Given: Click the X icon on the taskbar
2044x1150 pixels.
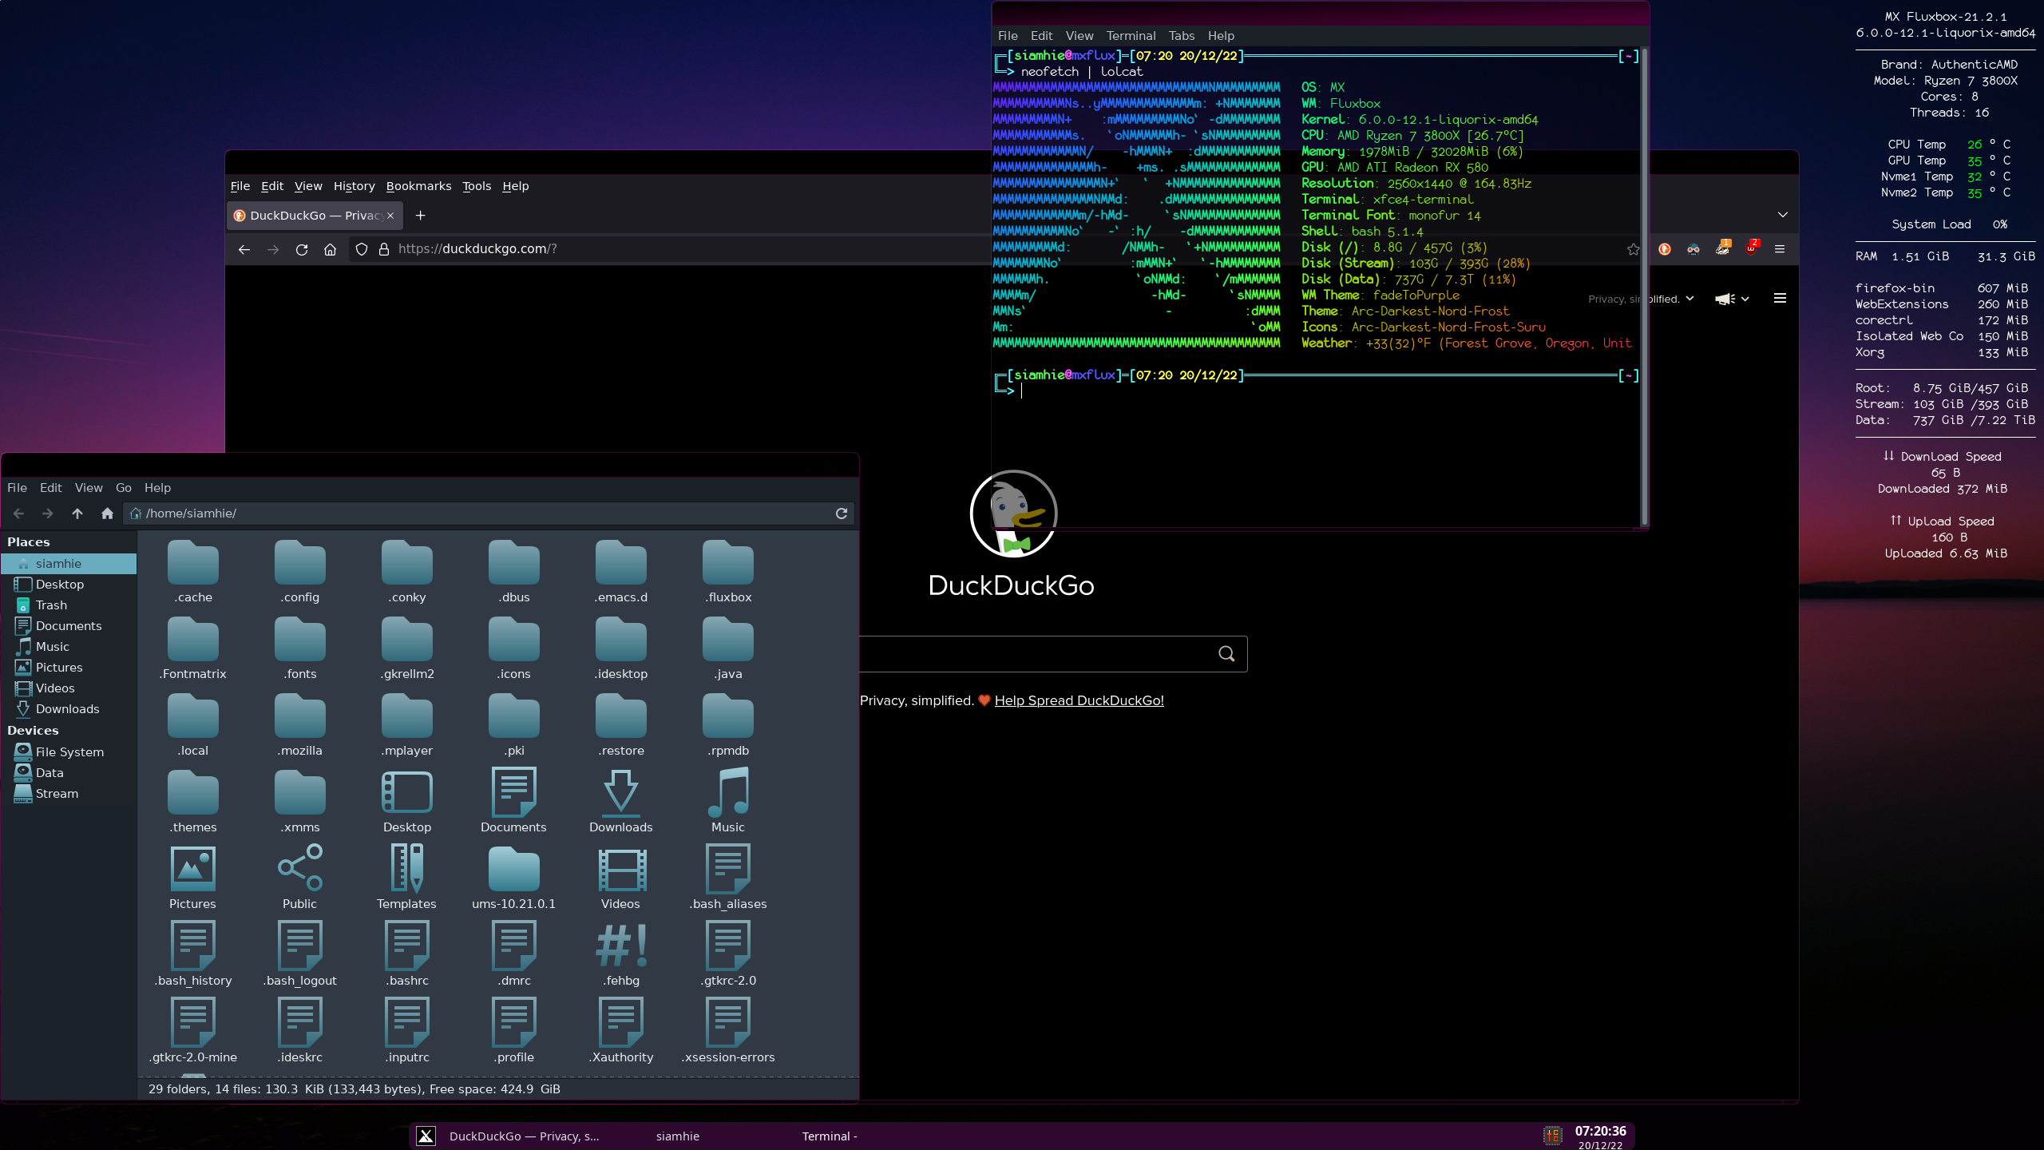Looking at the screenshot, I should [x=426, y=1136].
